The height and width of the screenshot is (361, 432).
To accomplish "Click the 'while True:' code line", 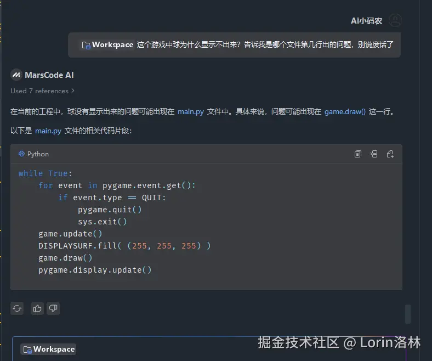I will pos(45,173).
